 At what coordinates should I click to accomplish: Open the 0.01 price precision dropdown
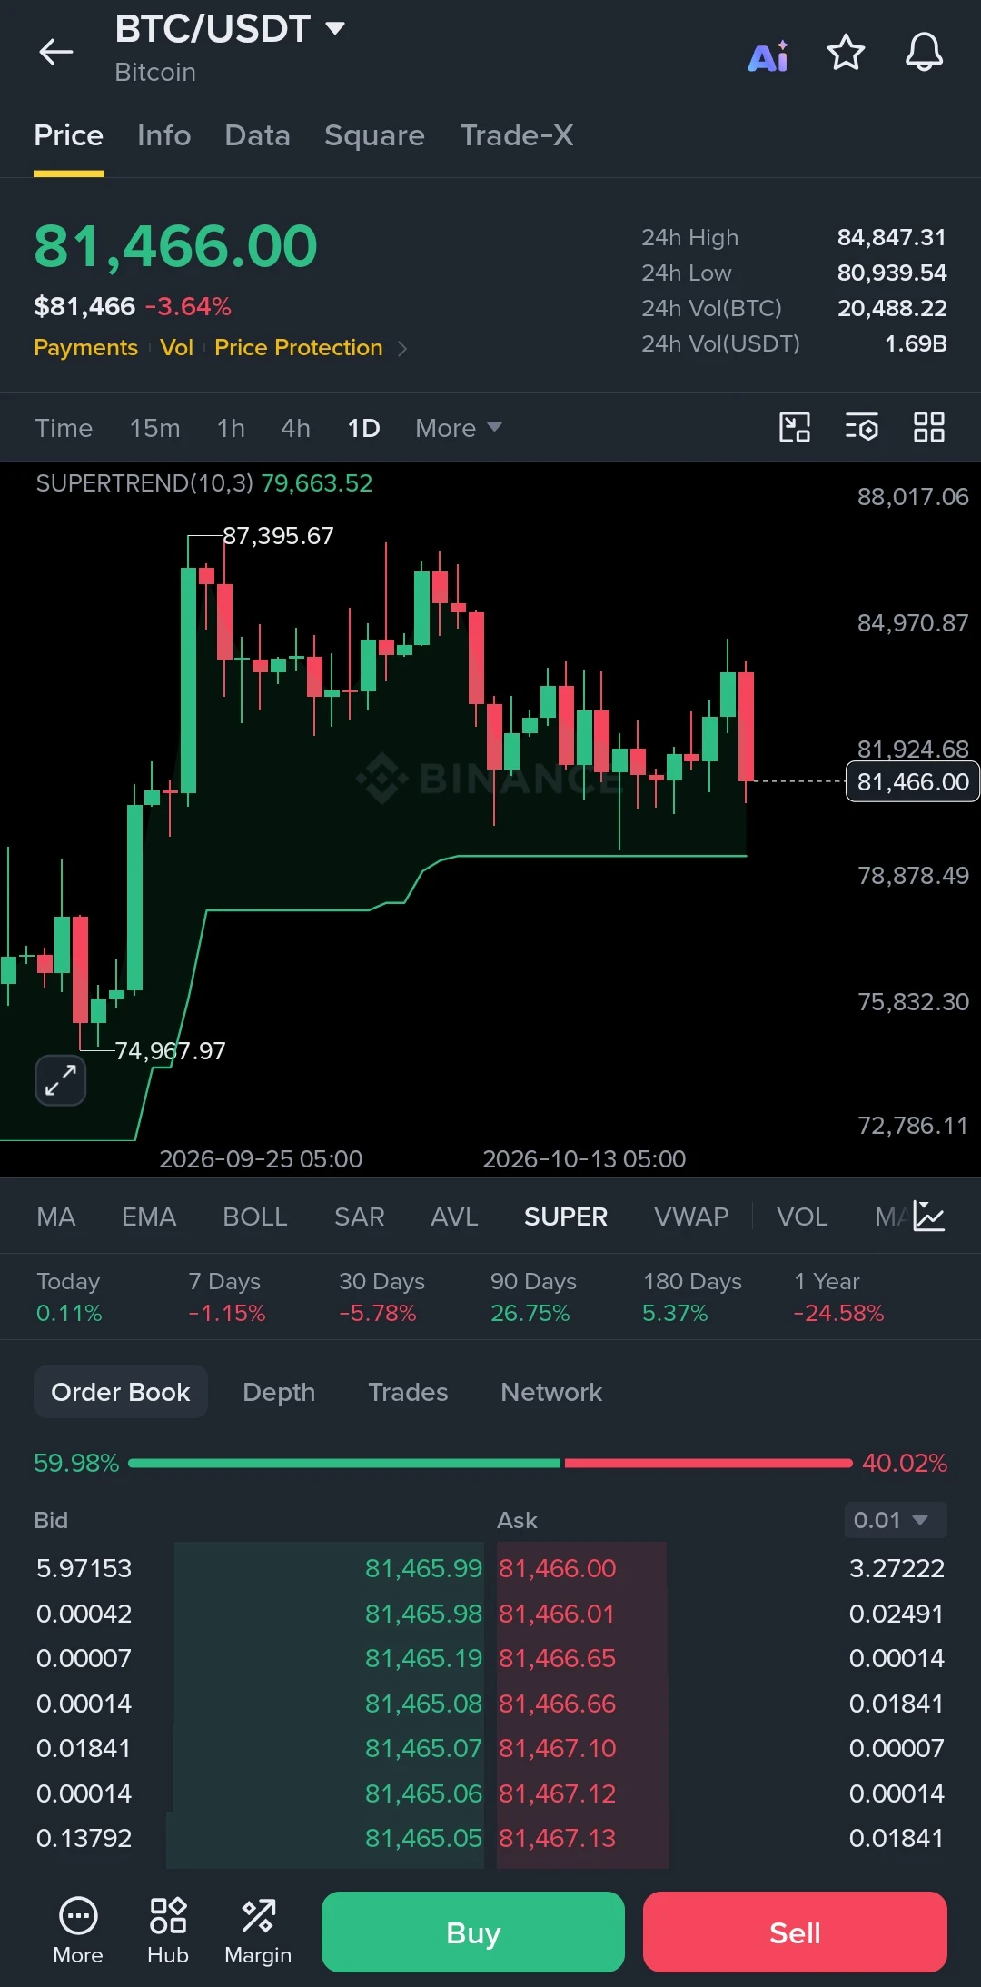pyautogui.click(x=895, y=1520)
